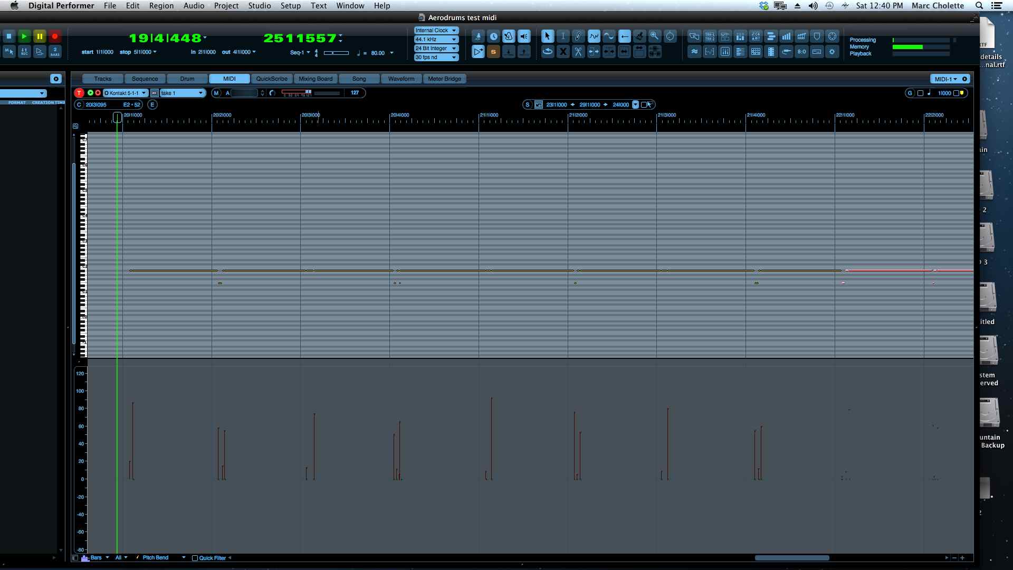
Task: Open the Kontakt 5-1-1 output dropdown
Action: pyautogui.click(x=126, y=93)
